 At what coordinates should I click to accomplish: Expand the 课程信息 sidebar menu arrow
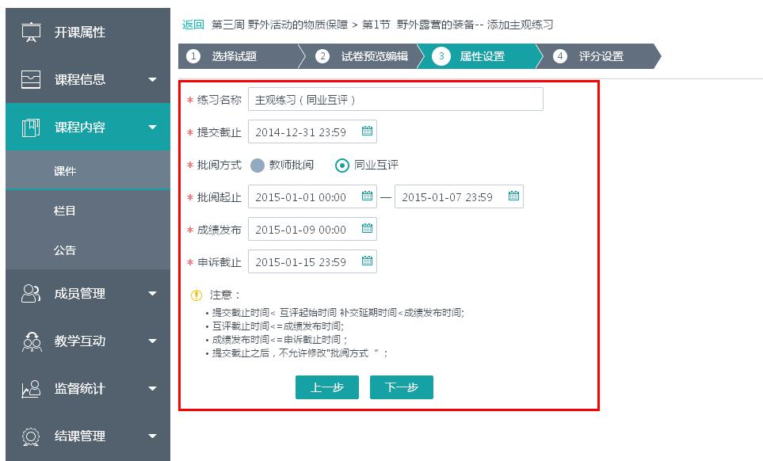[x=153, y=80]
